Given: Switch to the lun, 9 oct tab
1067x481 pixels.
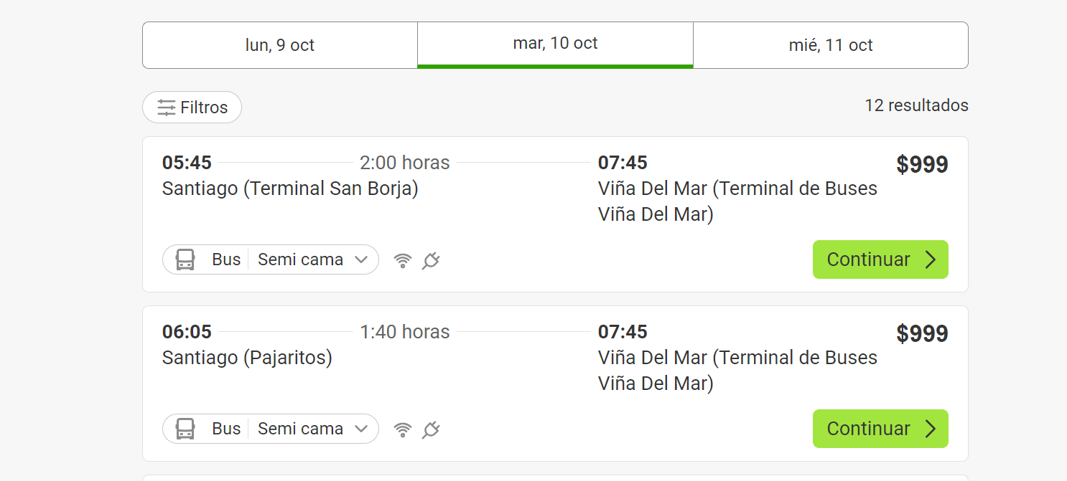Looking at the screenshot, I should [x=280, y=45].
